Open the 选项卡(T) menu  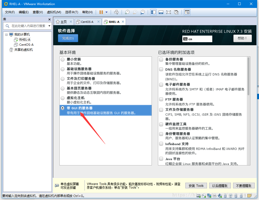72,12
